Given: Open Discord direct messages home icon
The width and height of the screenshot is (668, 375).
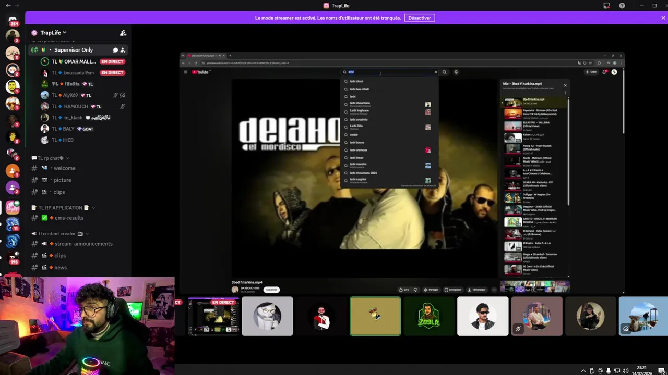Looking at the screenshot, I should pos(13,20).
